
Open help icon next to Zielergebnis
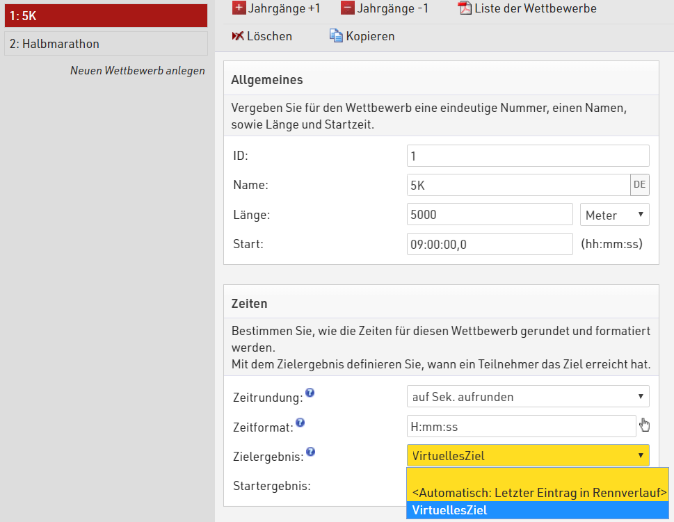click(x=310, y=452)
